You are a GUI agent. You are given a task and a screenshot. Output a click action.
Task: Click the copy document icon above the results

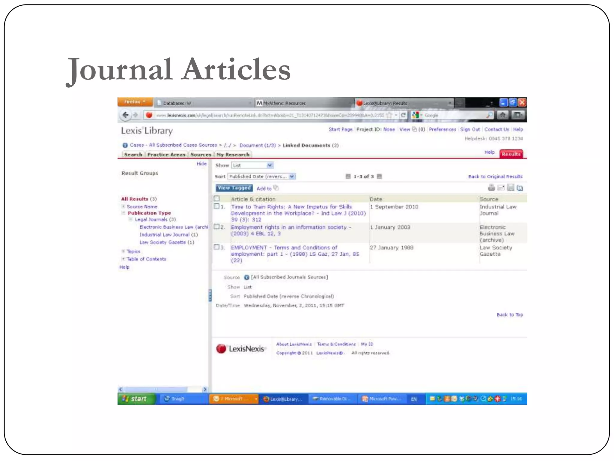(520, 188)
